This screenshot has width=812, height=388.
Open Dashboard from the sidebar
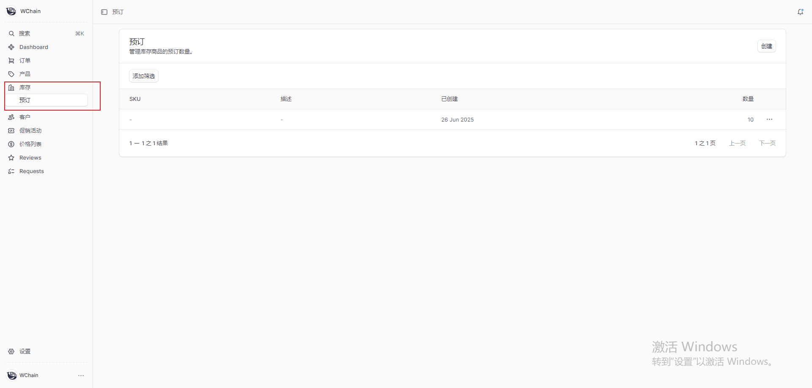33,47
